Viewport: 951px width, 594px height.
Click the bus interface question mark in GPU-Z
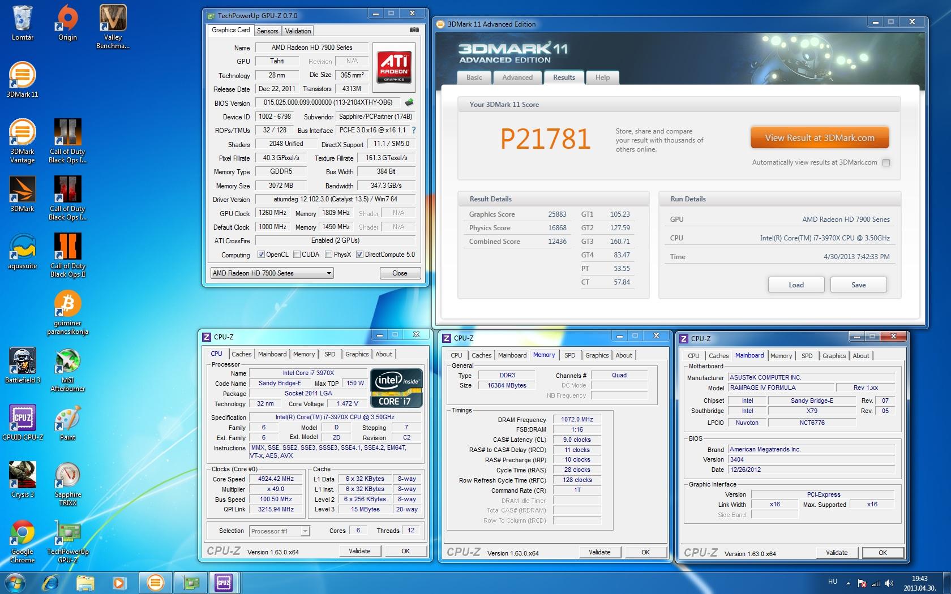coord(414,130)
